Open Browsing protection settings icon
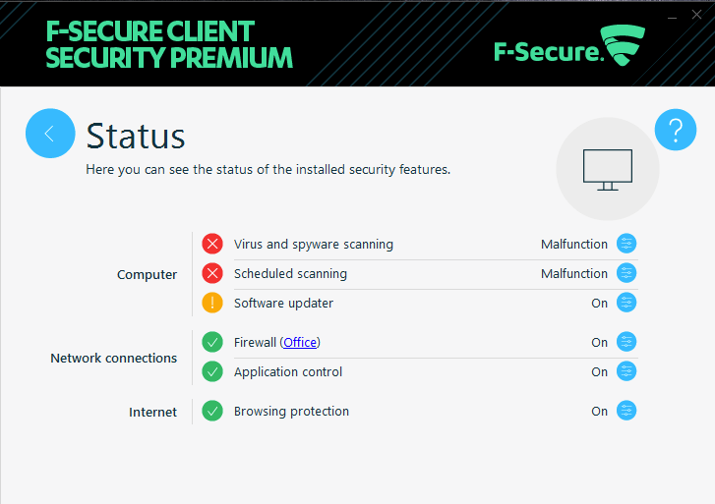 [x=626, y=411]
